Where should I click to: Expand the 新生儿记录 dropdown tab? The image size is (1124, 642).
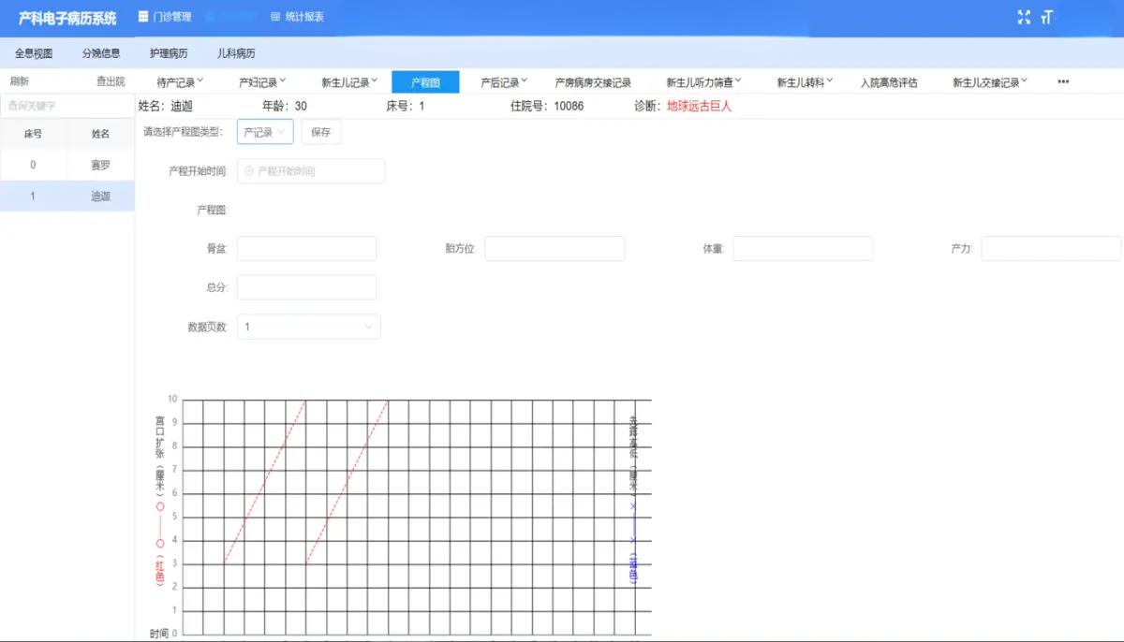(x=350, y=82)
